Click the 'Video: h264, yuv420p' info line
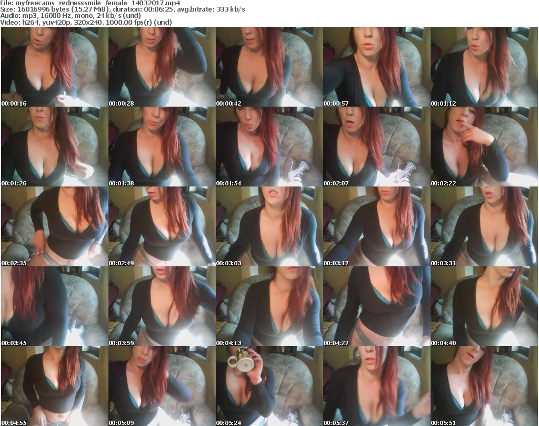The height and width of the screenshot is (426, 539). pyautogui.click(x=86, y=22)
